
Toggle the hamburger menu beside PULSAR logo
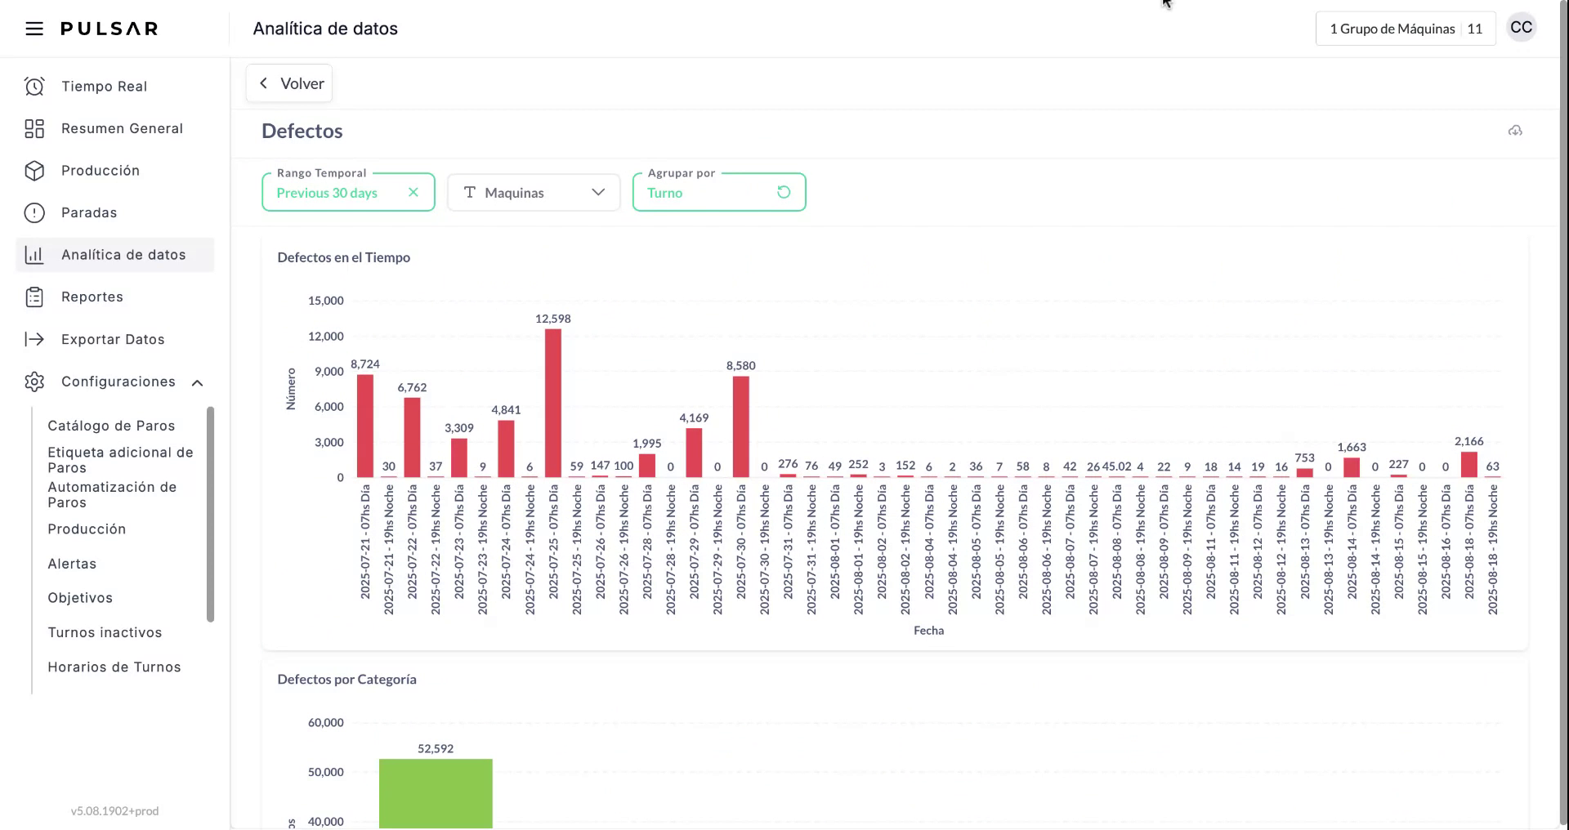pos(34,28)
